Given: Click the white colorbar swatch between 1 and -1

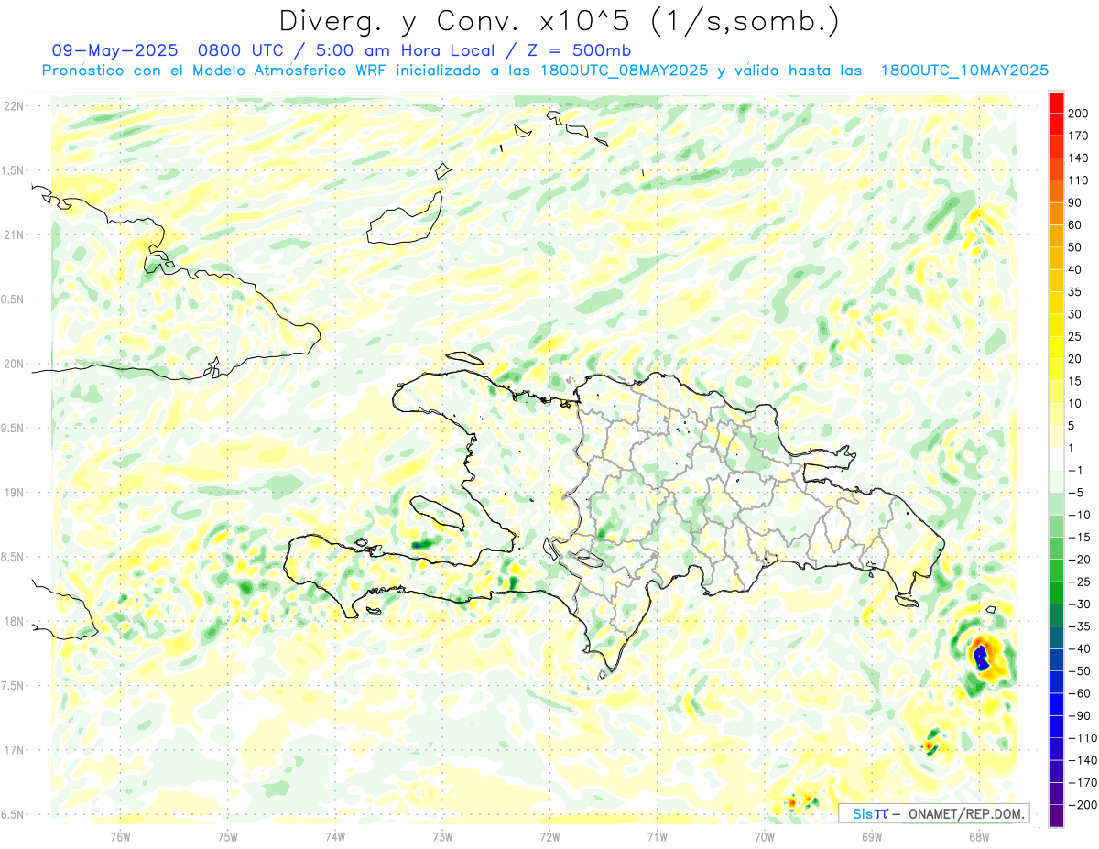Looking at the screenshot, I should click(x=1056, y=459).
